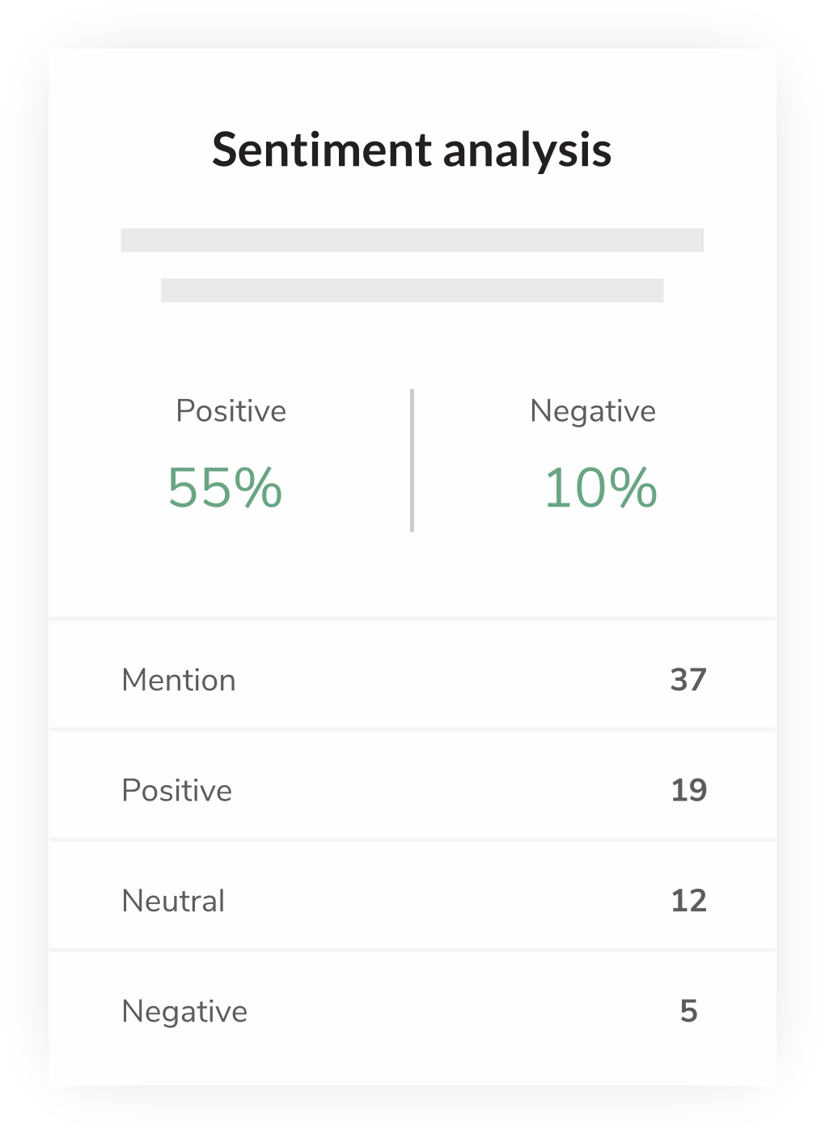Click the green 10% value
The image size is (825, 1134).
click(599, 488)
